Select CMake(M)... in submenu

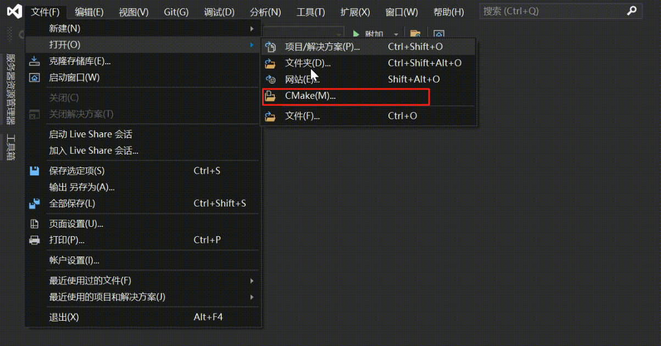368,96
